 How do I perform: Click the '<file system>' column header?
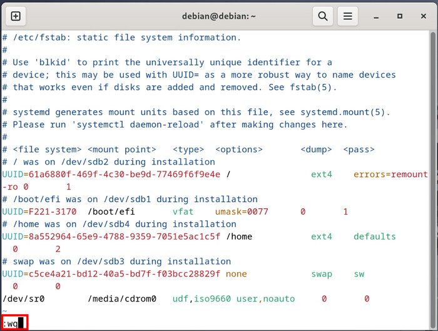point(47,150)
